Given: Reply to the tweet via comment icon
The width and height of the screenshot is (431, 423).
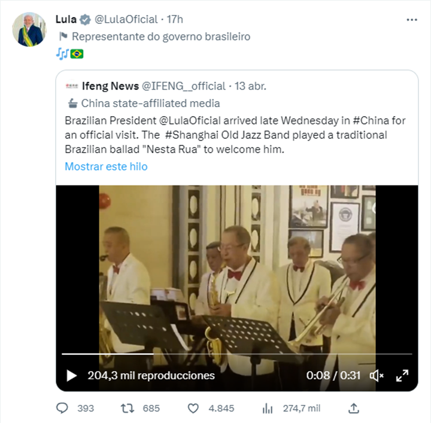Looking at the screenshot, I should click(x=62, y=408).
